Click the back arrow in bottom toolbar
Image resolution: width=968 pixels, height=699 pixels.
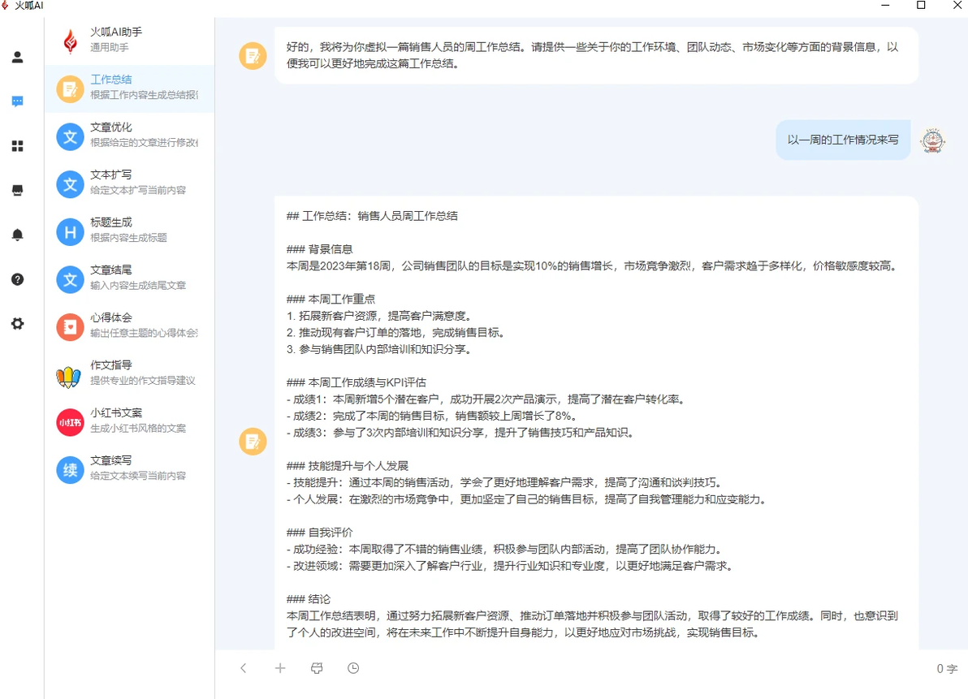point(244,668)
